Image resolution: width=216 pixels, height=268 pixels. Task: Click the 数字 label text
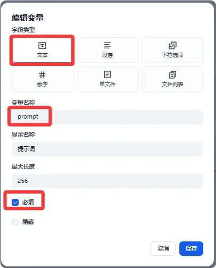(x=43, y=84)
